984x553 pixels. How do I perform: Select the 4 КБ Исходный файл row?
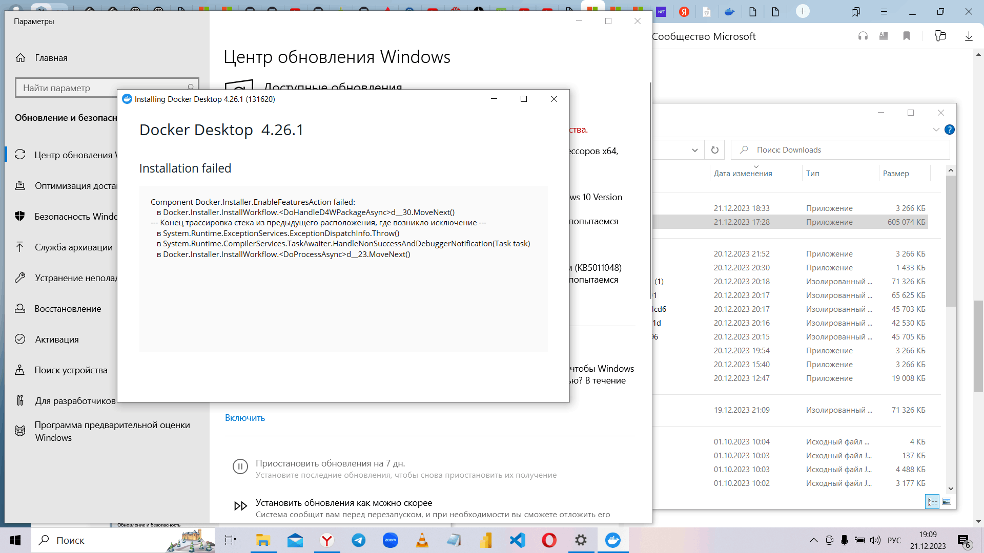[x=790, y=442]
